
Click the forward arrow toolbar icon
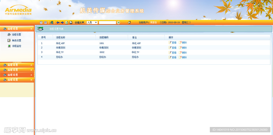[62, 23]
